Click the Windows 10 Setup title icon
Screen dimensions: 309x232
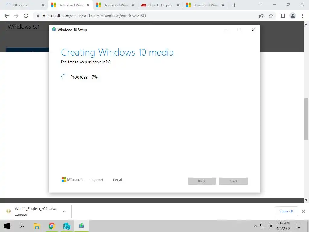(x=54, y=30)
